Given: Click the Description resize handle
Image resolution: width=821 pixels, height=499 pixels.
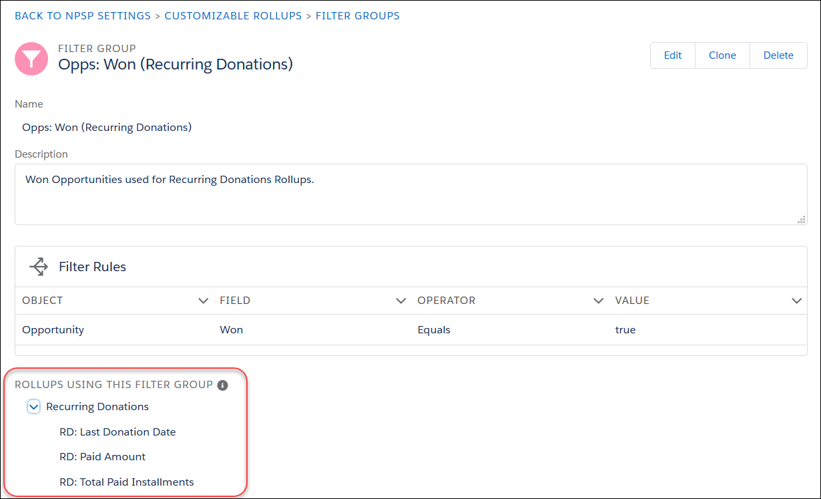Looking at the screenshot, I should tap(801, 219).
